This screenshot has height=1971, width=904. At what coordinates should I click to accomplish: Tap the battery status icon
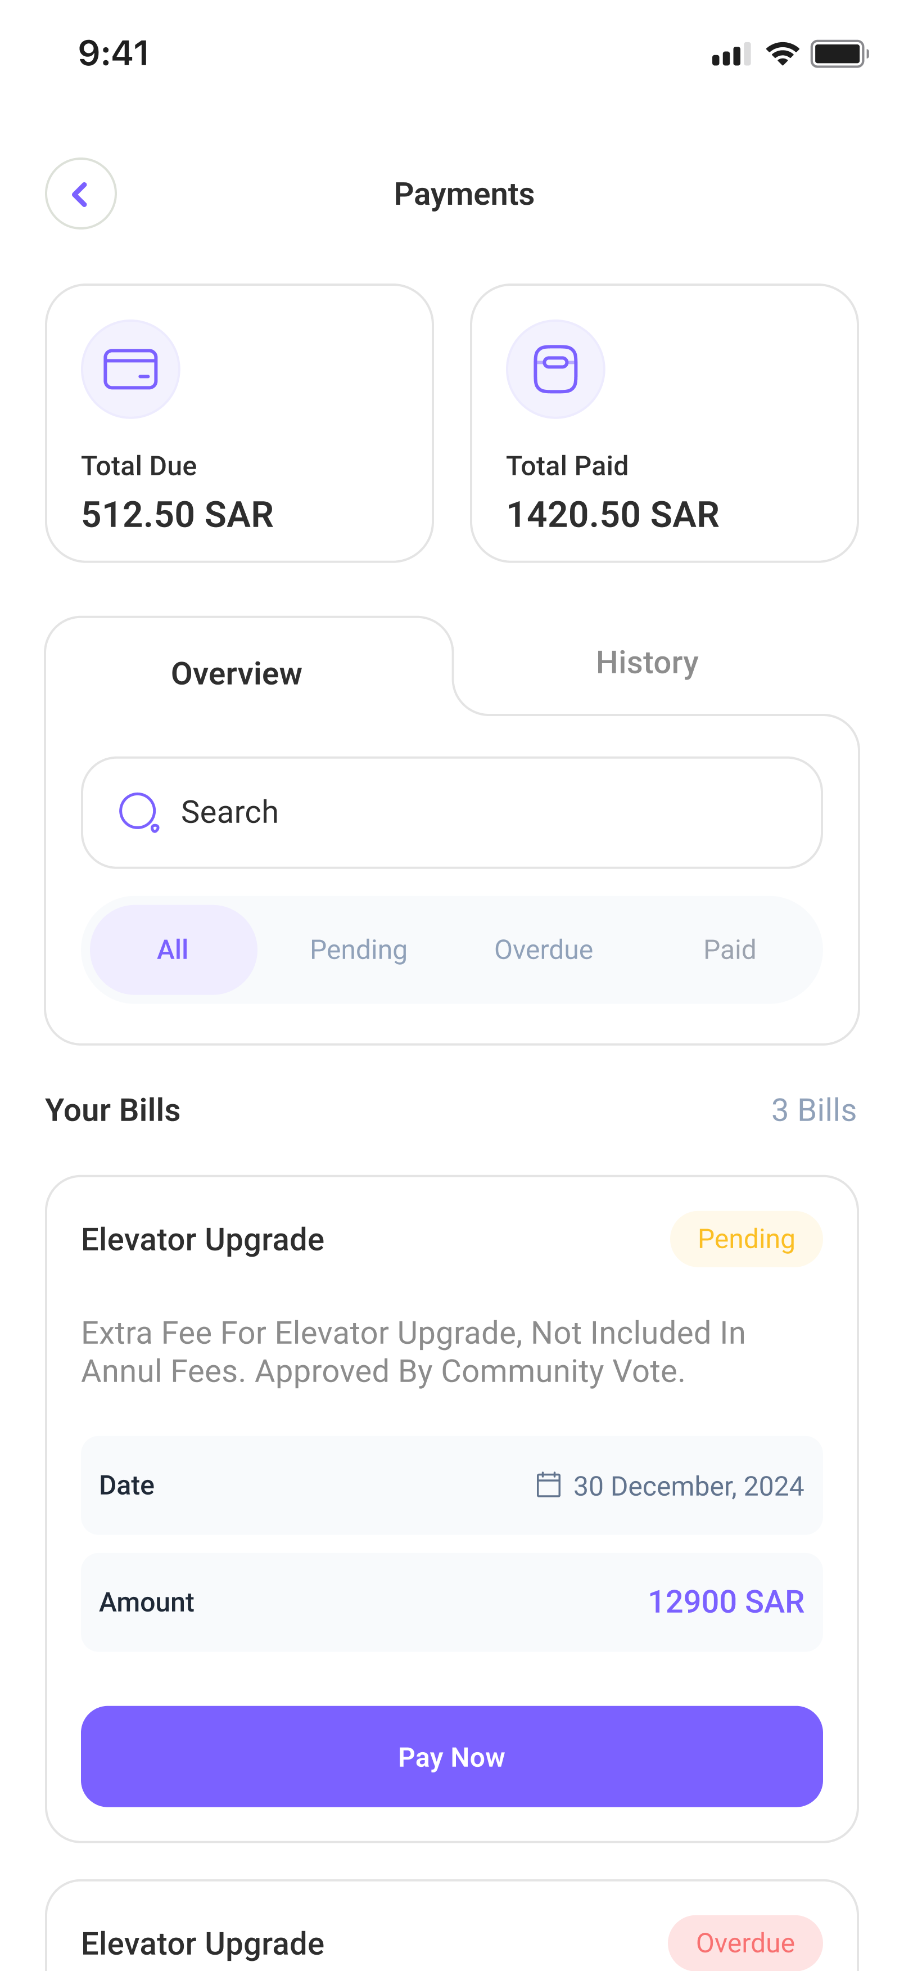(838, 55)
